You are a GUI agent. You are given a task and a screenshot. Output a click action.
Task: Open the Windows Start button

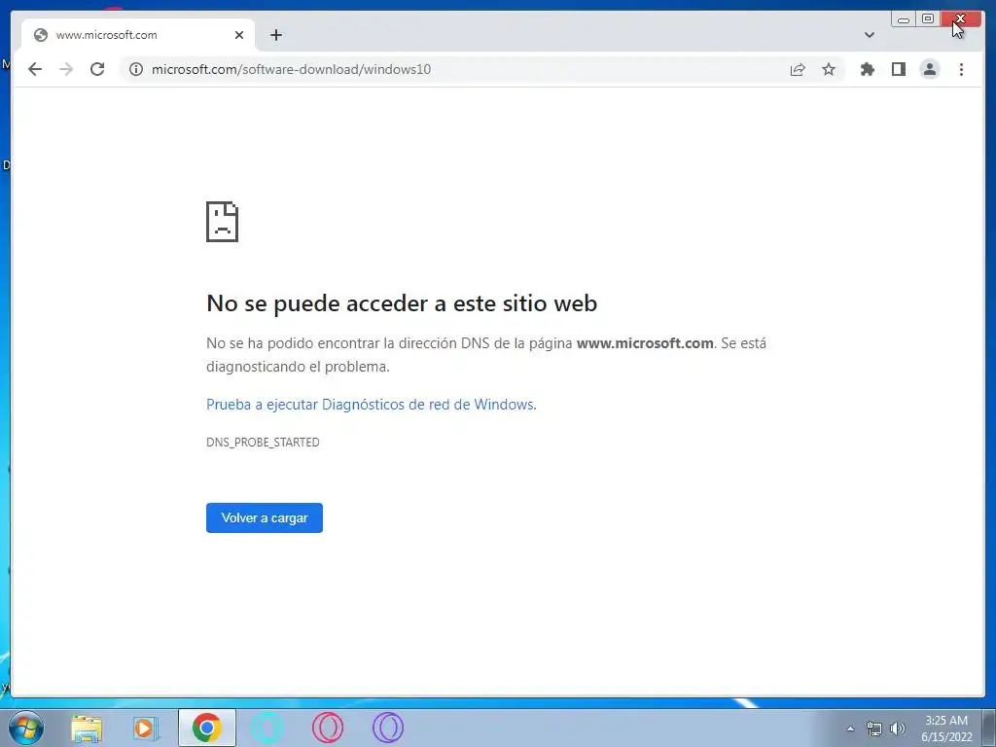(26, 728)
